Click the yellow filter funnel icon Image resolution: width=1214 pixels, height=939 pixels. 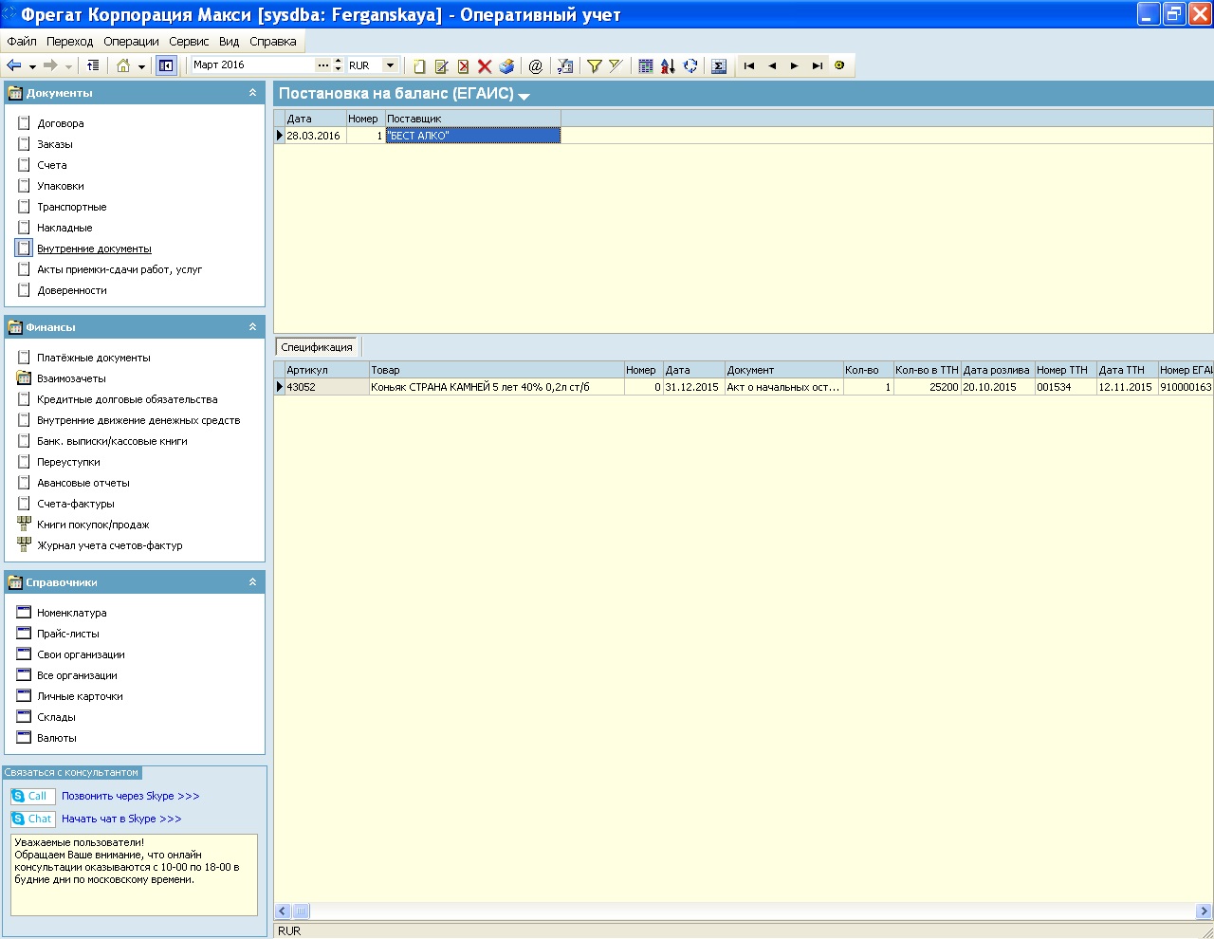tap(594, 65)
